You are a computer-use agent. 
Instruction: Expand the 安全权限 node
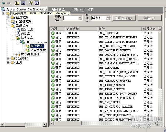tap(8, 58)
